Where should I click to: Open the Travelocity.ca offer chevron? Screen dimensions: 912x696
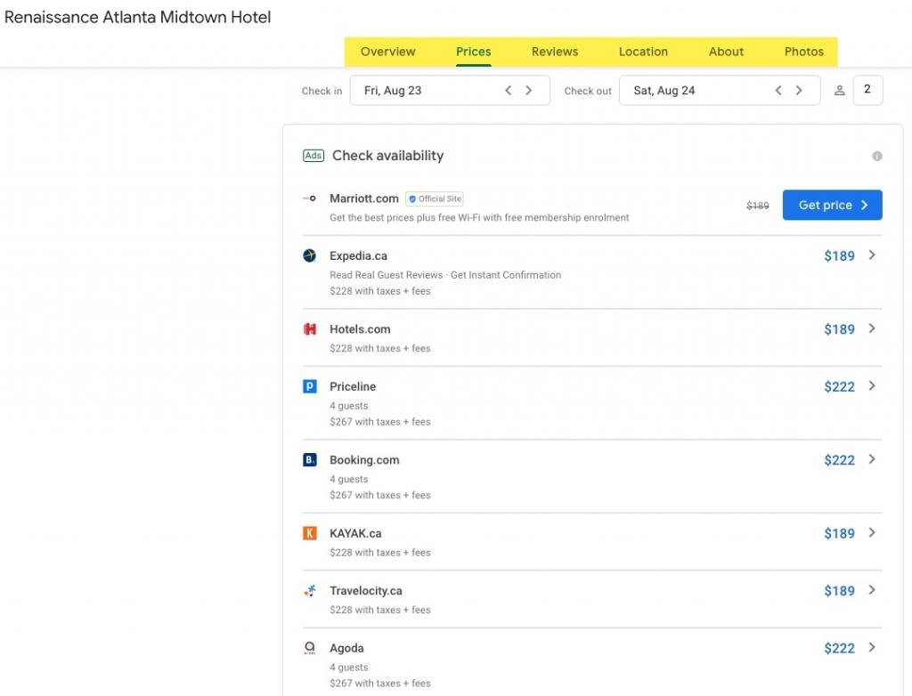click(x=872, y=590)
